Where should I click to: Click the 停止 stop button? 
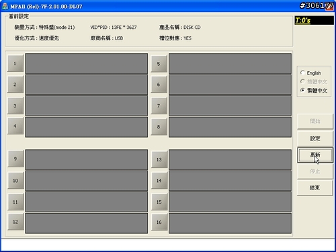pyautogui.click(x=315, y=171)
